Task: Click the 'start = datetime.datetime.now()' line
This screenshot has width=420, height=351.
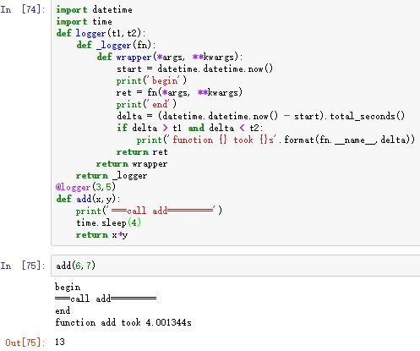Action: point(194,69)
